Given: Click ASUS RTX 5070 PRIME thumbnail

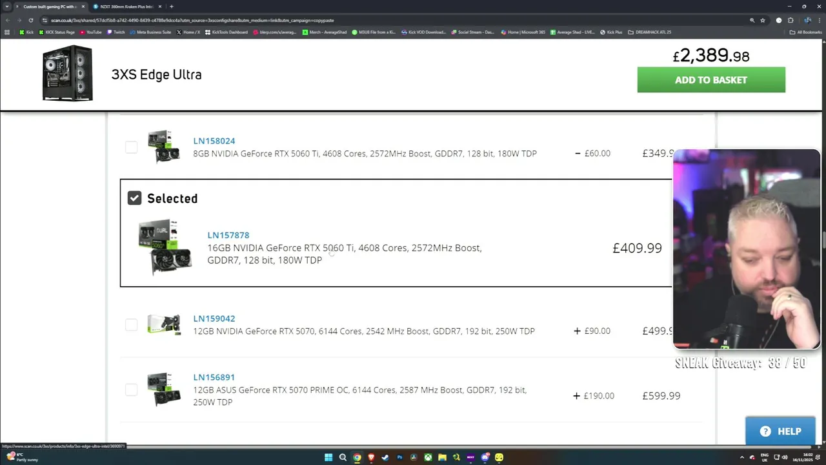Looking at the screenshot, I should pos(164,389).
